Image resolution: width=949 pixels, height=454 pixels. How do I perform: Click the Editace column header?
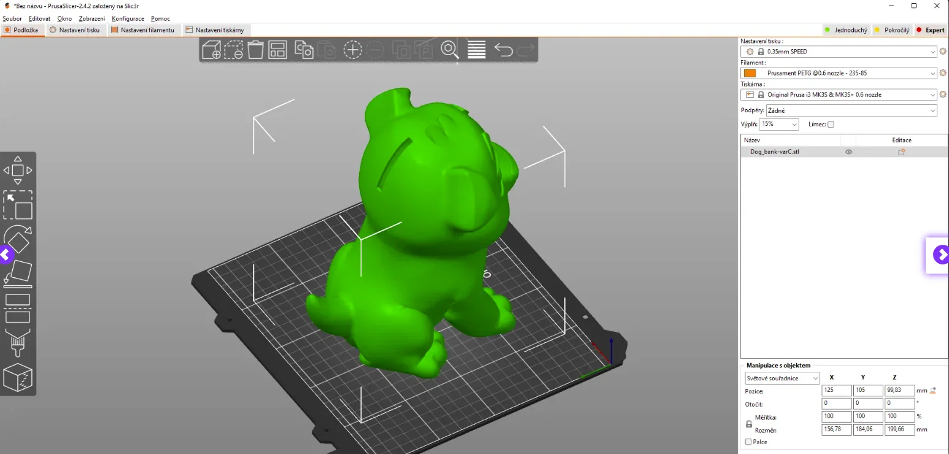[x=902, y=140]
